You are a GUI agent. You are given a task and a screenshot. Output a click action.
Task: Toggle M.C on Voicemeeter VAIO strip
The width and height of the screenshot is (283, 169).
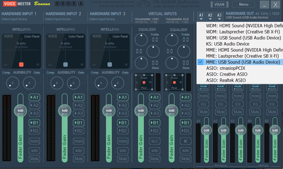click(154, 141)
